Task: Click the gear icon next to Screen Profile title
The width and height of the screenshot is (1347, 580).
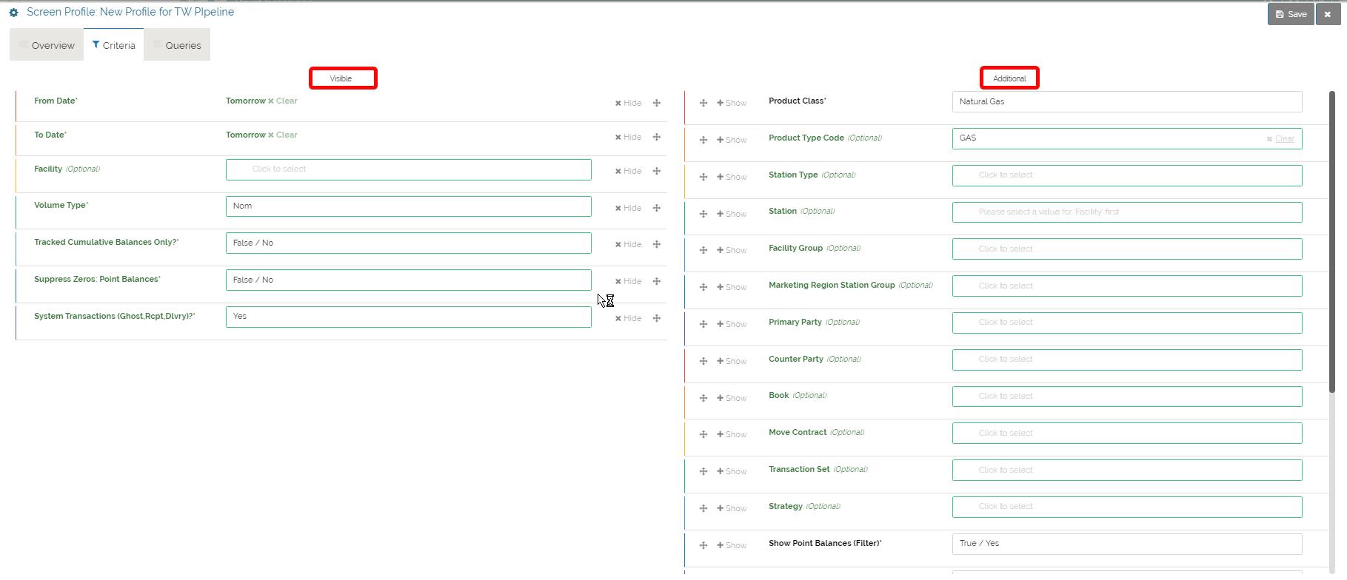Action: coord(13,13)
